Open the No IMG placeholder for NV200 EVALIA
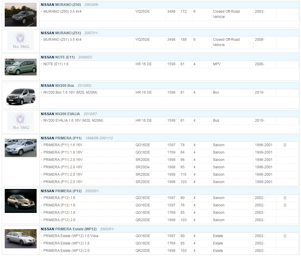 pos(21,122)
